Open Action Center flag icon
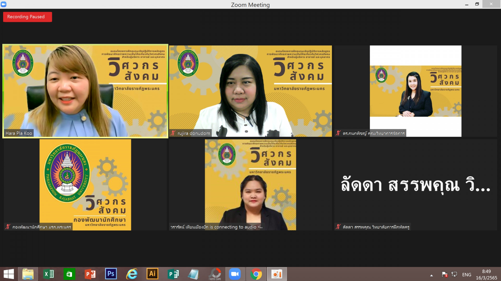 click(445, 274)
